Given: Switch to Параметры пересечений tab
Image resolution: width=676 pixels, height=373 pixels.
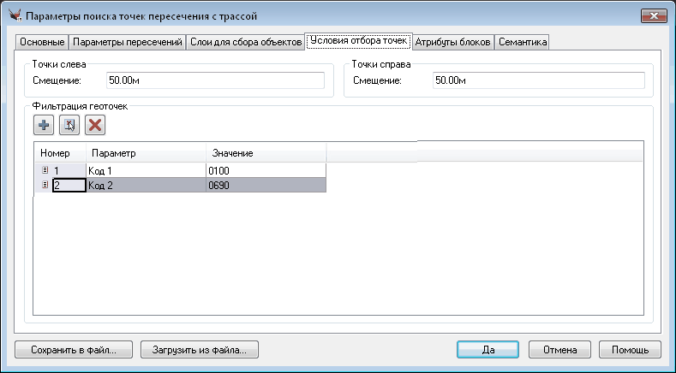Looking at the screenshot, I should pyautogui.click(x=127, y=42).
